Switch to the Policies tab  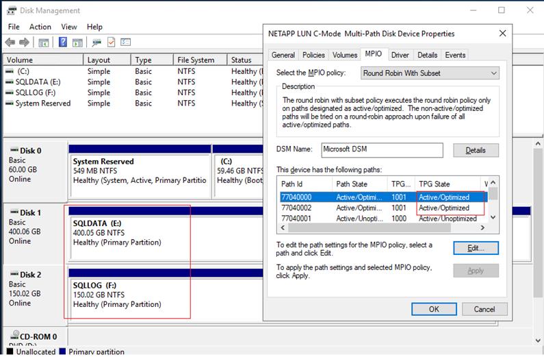click(313, 55)
